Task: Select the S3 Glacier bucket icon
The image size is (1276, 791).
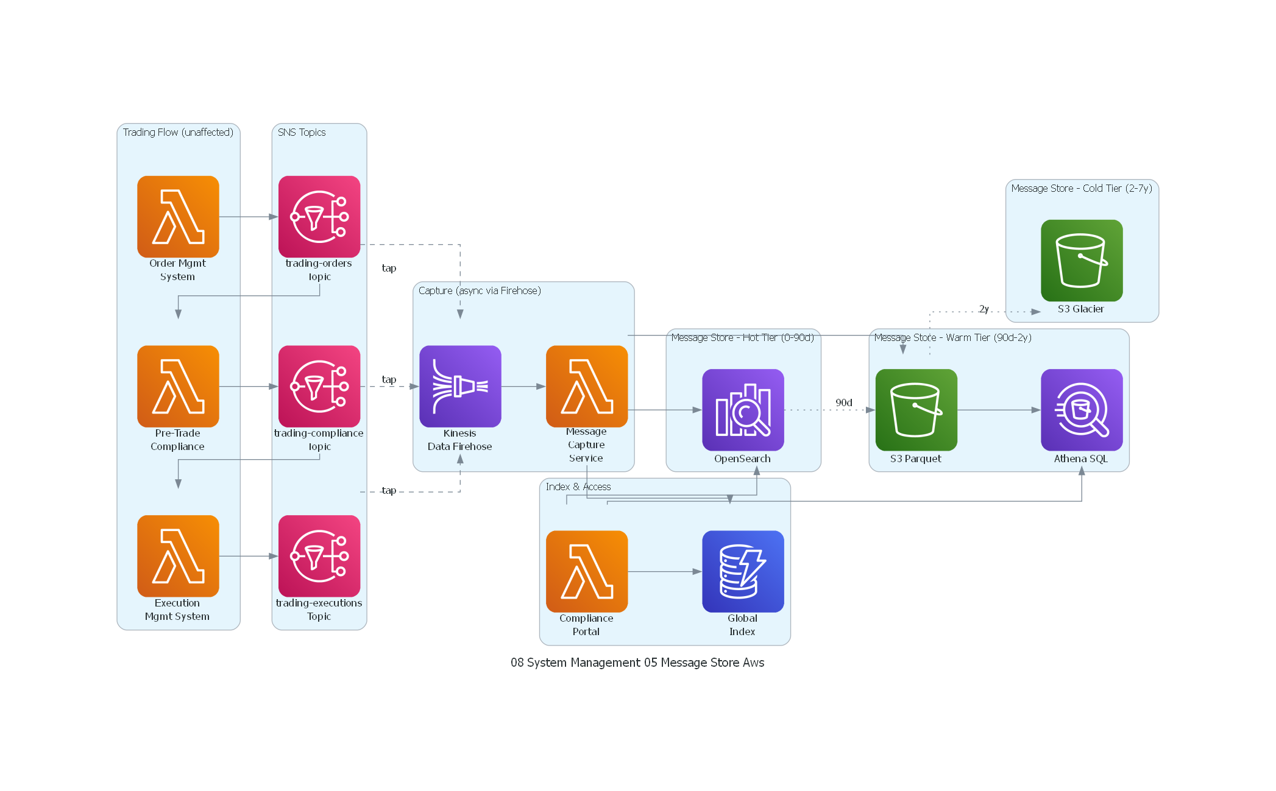Action: pos(1081,260)
